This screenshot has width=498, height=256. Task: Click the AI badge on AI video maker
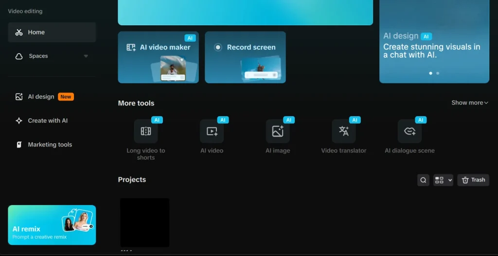pos(190,38)
